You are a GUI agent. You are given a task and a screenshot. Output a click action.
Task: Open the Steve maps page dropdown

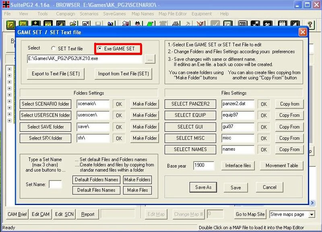coord(312,214)
